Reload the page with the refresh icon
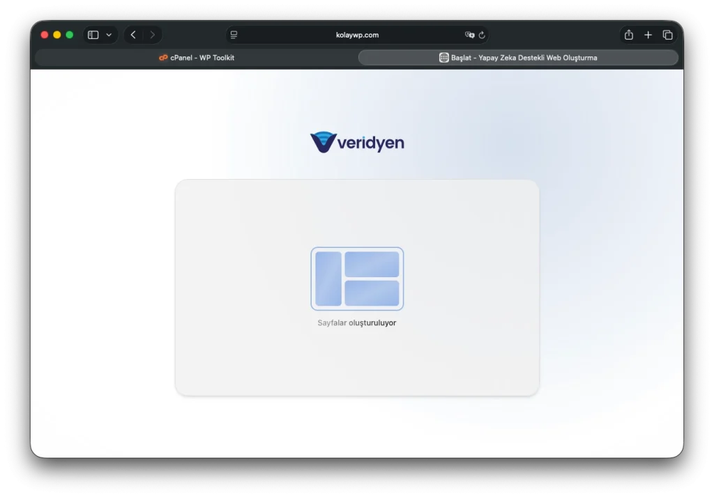This screenshot has width=714, height=498. [482, 35]
